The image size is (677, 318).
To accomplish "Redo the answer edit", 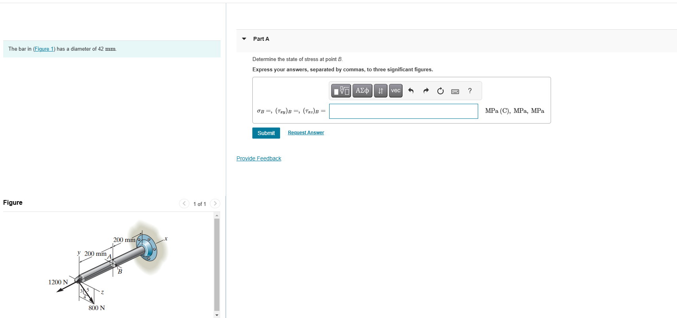I will 426,91.
